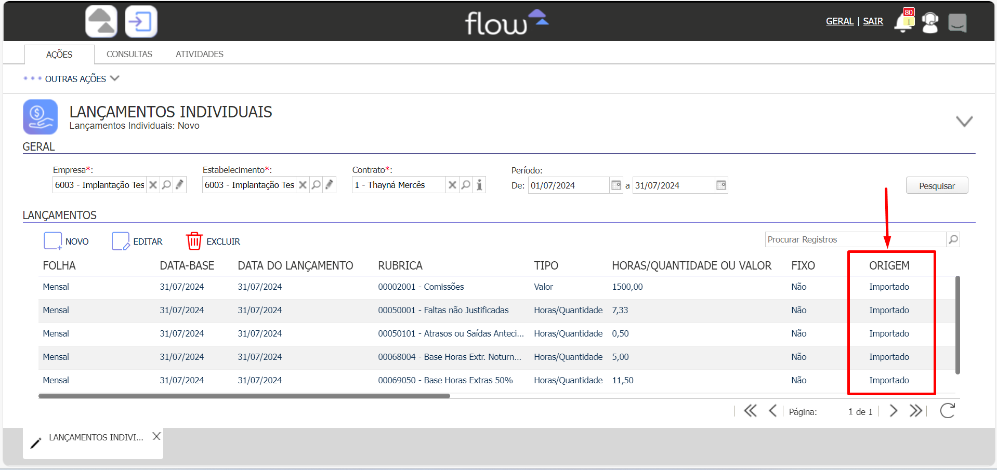This screenshot has height=470, width=997.
Task: Open the GERAL link in header
Action: [839, 21]
